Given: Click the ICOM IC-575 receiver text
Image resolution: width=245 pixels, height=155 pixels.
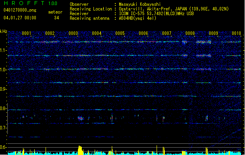Looking at the screenshot, I should click(156, 14).
